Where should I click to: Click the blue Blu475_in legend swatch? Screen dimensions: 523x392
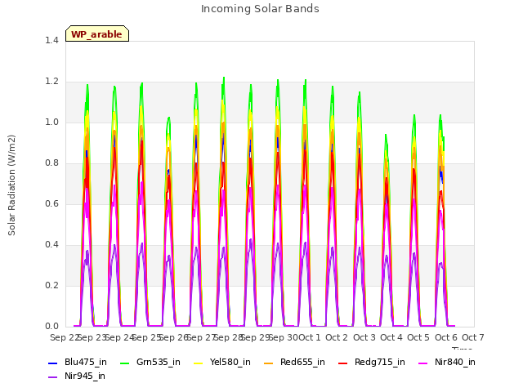(52, 363)
